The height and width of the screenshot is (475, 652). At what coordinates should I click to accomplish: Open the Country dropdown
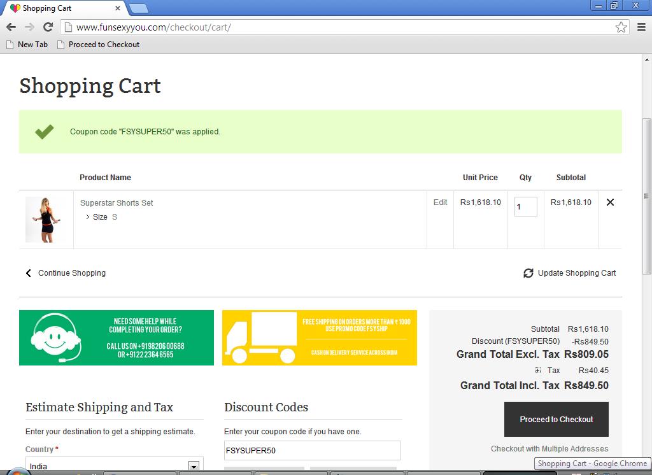click(194, 466)
